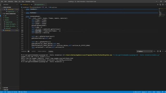The image size is (166, 93).
Task: Collapse the 10 - Static Animation folder section
Action: coord(9,14)
